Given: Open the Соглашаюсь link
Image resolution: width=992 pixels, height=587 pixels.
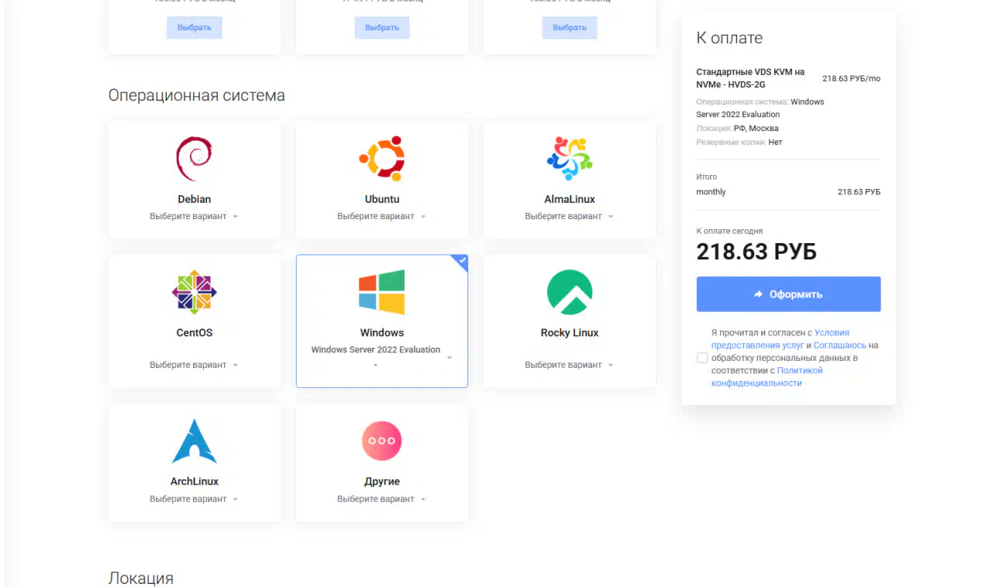Looking at the screenshot, I should pyautogui.click(x=840, y=345).
